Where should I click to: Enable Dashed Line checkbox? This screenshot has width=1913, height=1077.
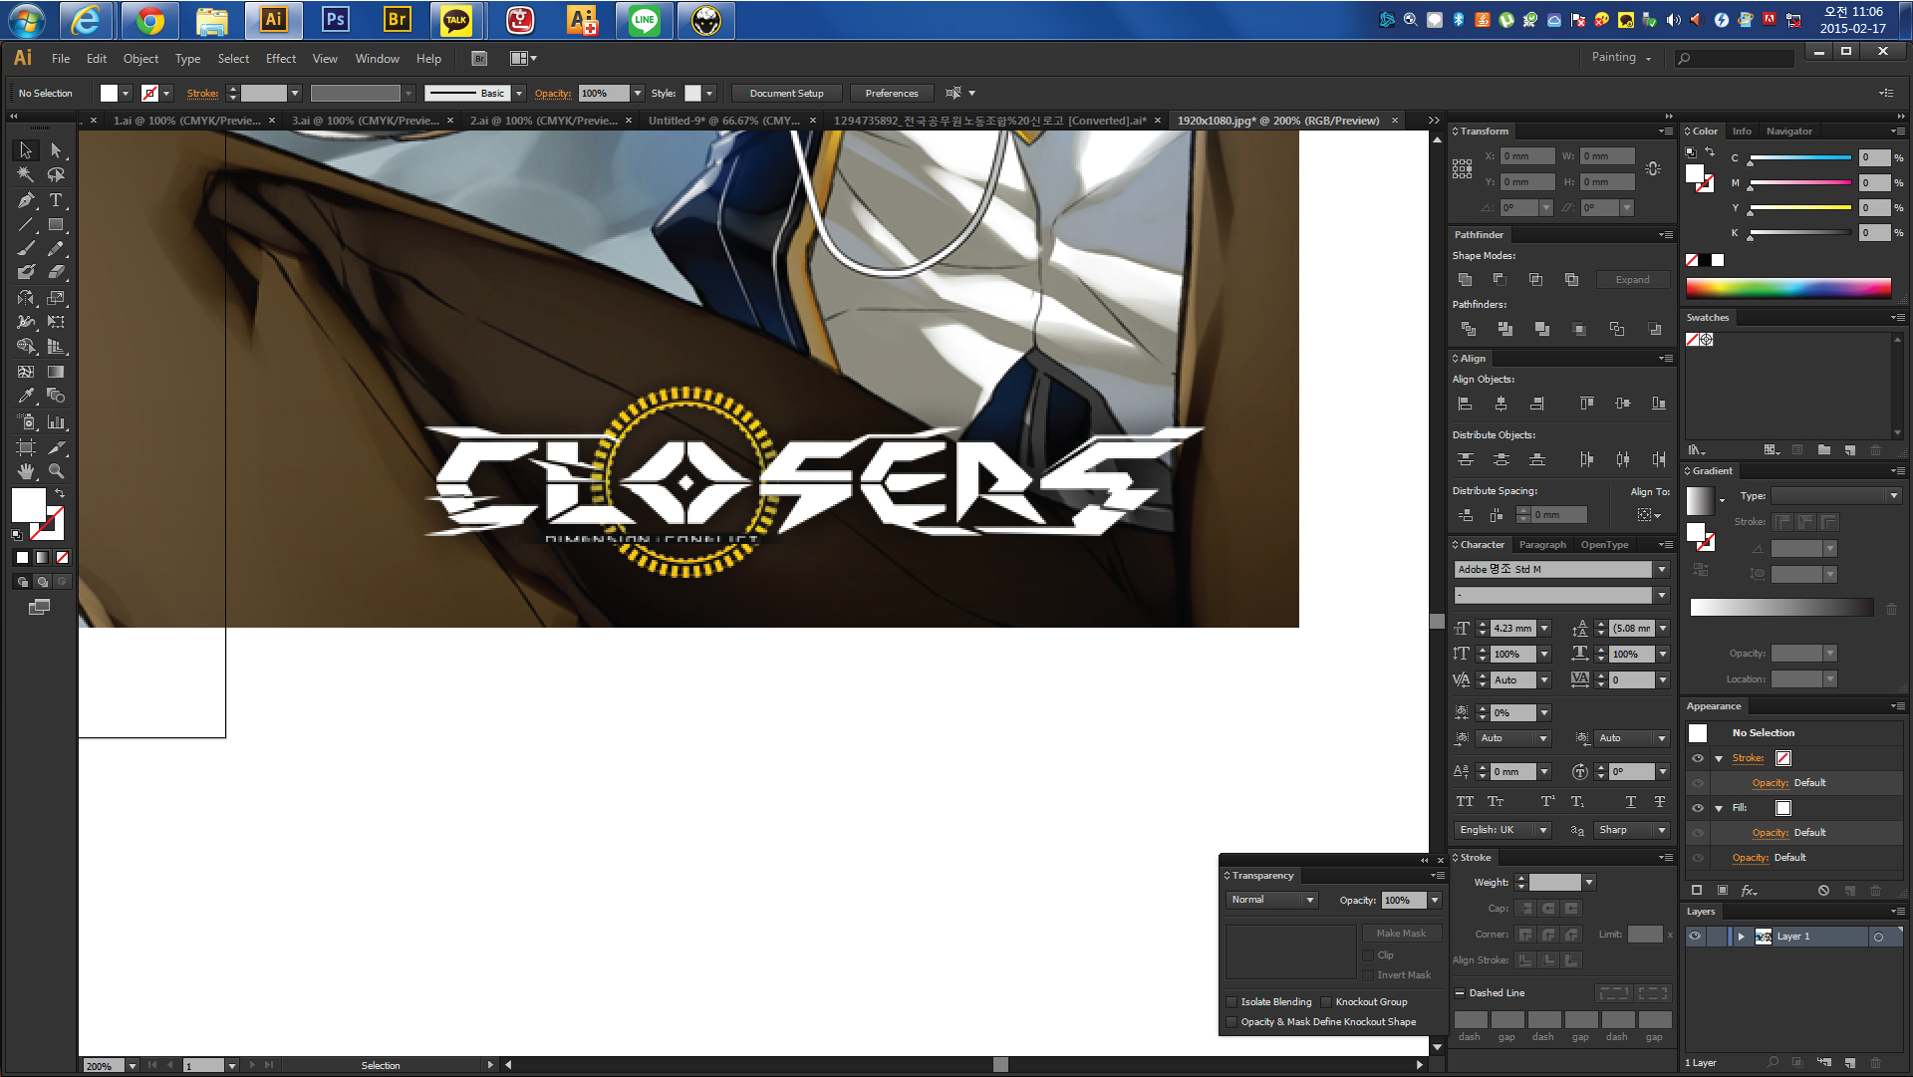[x=1460, y=993]
